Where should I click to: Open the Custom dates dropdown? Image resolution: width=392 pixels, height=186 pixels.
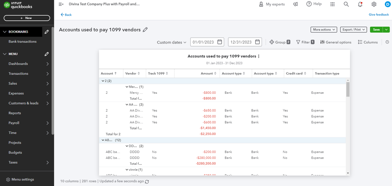coord(172,42)
